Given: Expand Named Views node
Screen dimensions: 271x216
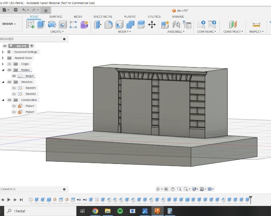Looking at the screenshot, I should pos(3,58).
